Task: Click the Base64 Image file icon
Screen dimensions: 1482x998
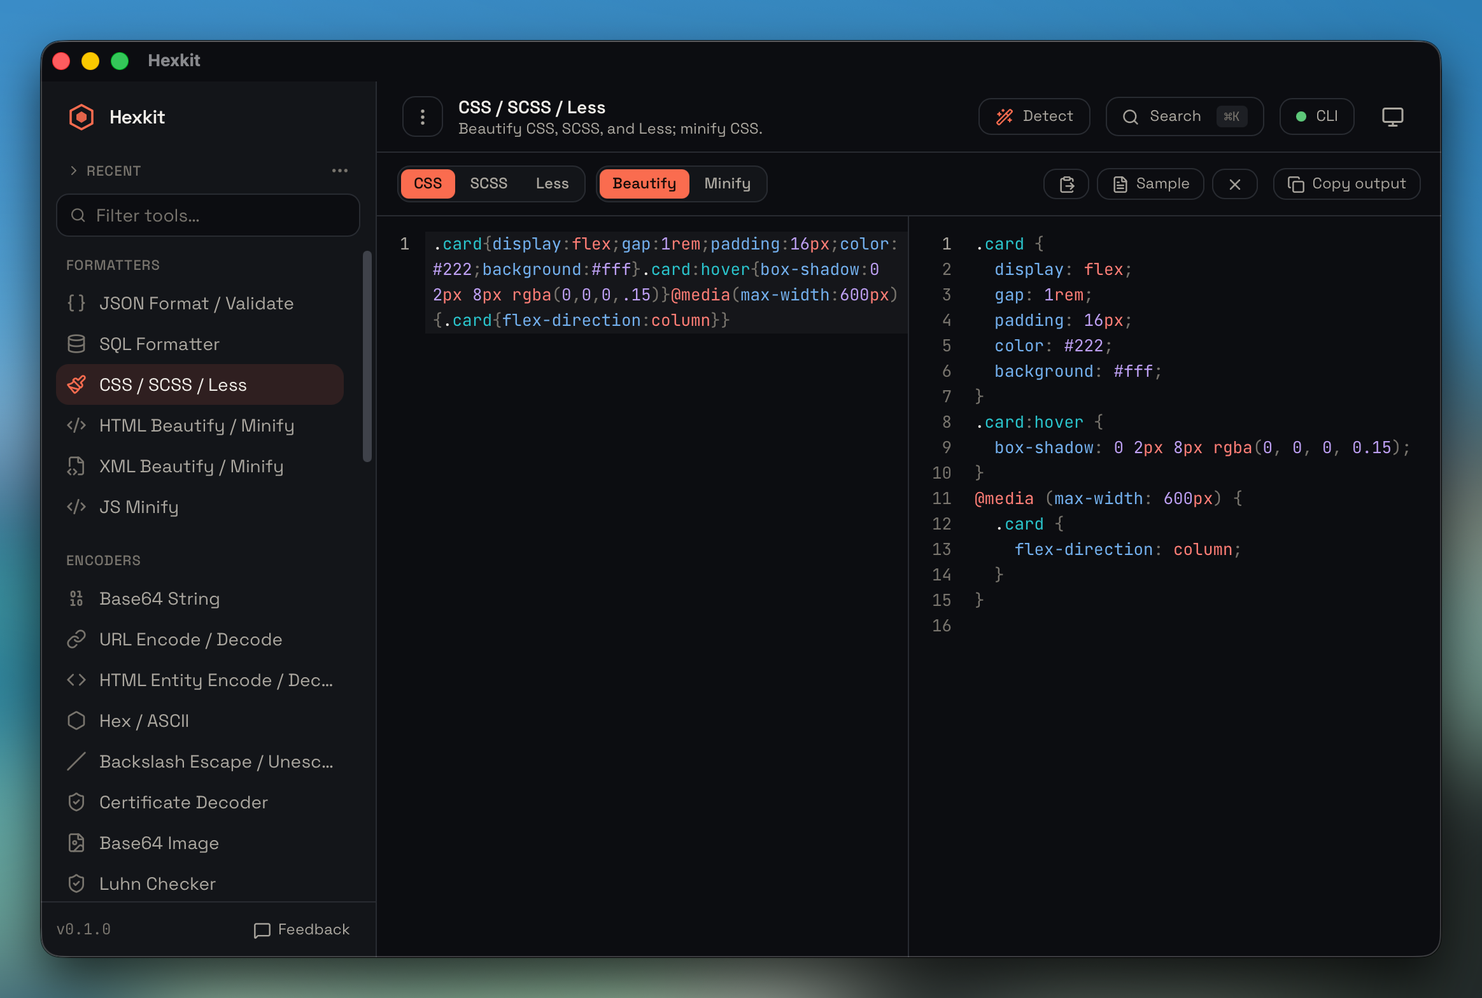Action: pyautogui.click(x=76, y=843)
